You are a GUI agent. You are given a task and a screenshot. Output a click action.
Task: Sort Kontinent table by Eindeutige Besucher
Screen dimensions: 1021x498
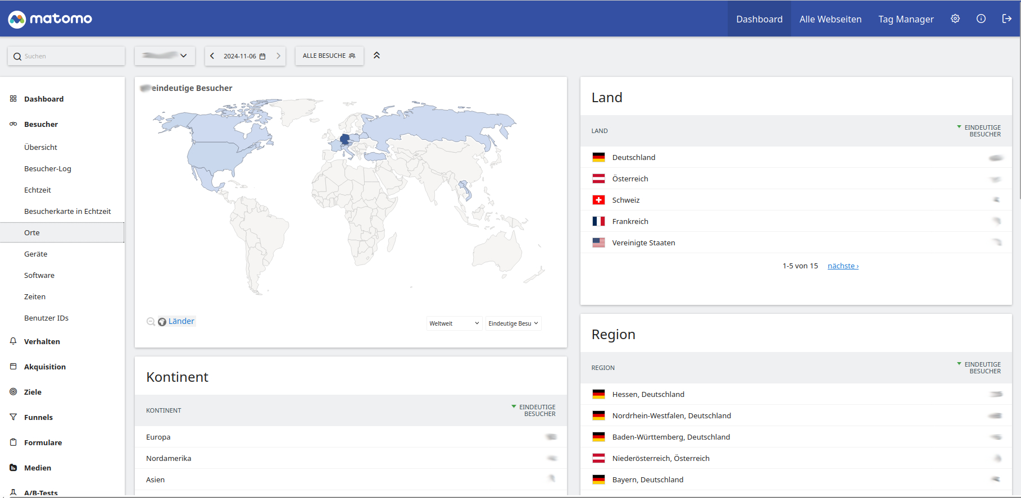[533, 410]
